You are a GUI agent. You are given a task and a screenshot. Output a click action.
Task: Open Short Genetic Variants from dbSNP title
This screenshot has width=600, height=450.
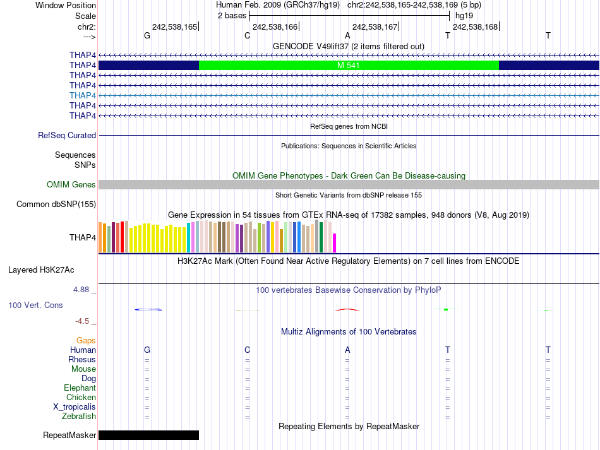click(349, 195)
